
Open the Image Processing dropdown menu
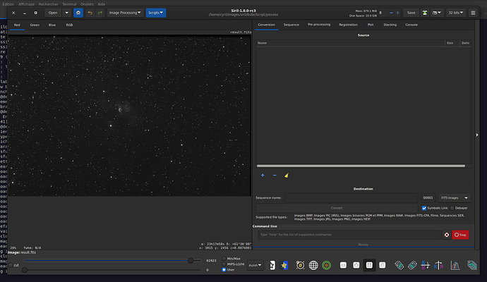(125, 13)
